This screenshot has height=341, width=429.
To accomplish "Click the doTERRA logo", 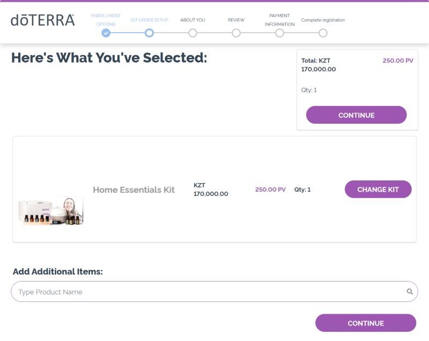I will 42,21.
